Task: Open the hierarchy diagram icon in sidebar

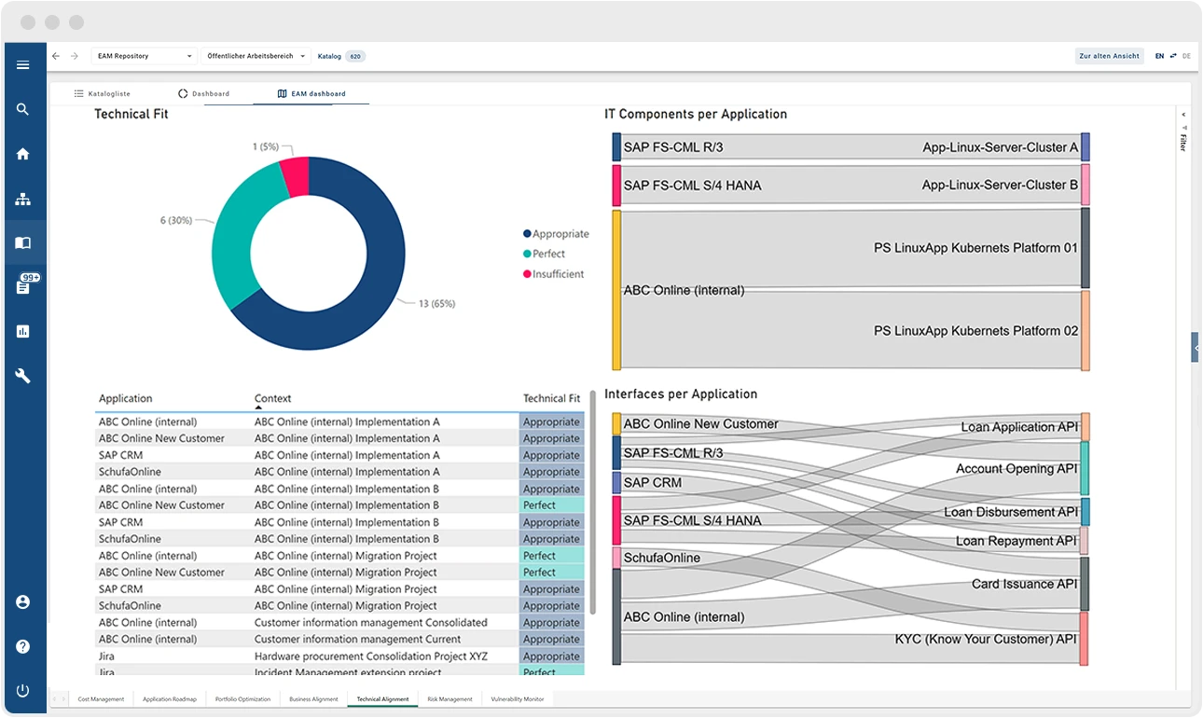Action: pyautogui.click(x=23, y=199)
